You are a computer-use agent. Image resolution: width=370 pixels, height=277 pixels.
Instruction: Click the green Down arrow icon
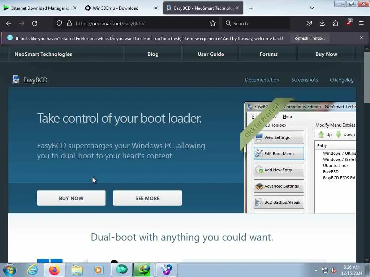click(x=338, y=135)
